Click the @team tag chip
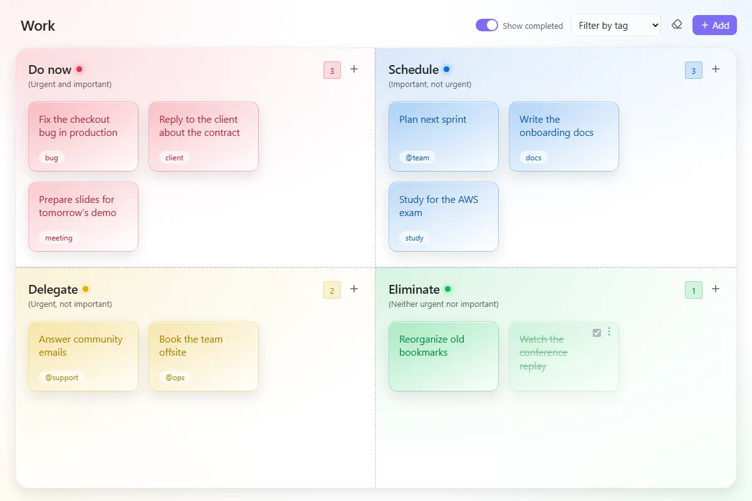 [417, 158]
